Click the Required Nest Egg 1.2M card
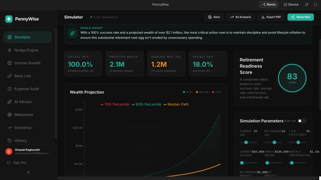Image resolution: width=321 pixels, height=180 pixels. click(166, 64)
